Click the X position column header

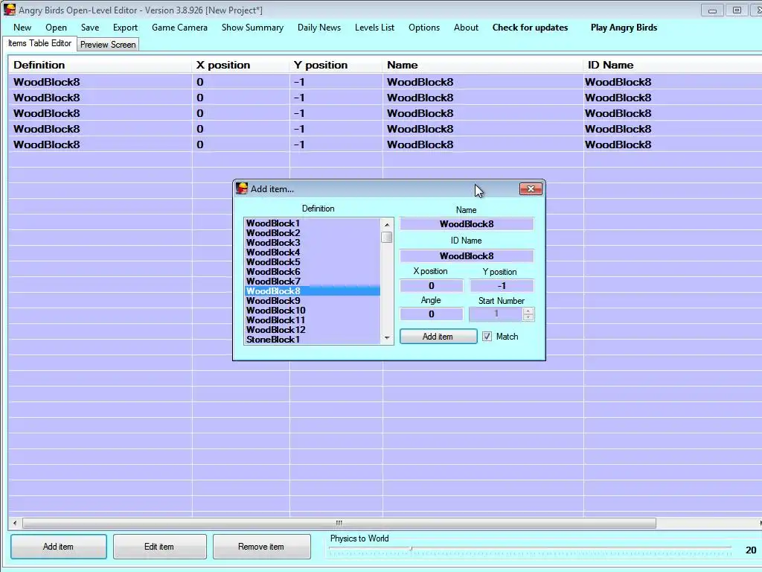(x=241, y=66)
